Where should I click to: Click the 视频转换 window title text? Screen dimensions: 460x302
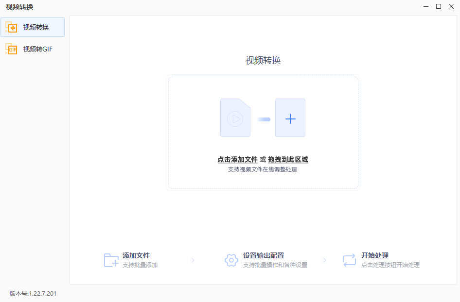point(19,7)
